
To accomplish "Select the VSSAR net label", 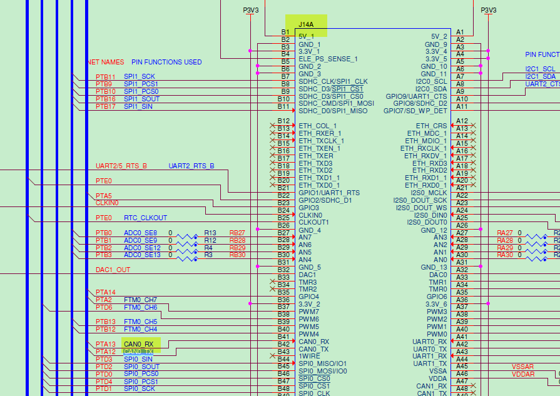I will click(522, 367).
